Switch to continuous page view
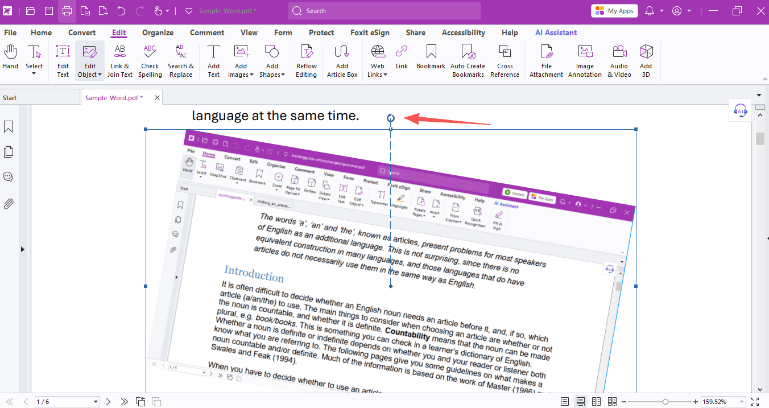The width and height of the screenshot is (769, 408). [x=580, y=402]
